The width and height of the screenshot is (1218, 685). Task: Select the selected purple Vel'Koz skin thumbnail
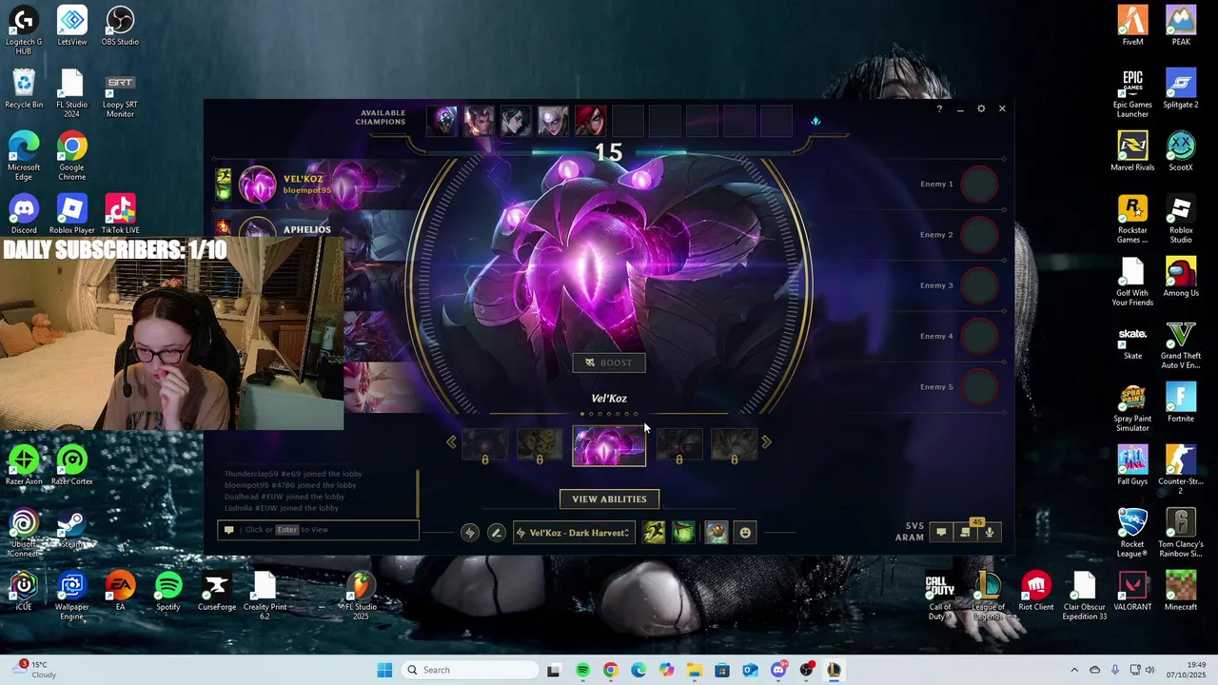[x=609, y=446]
